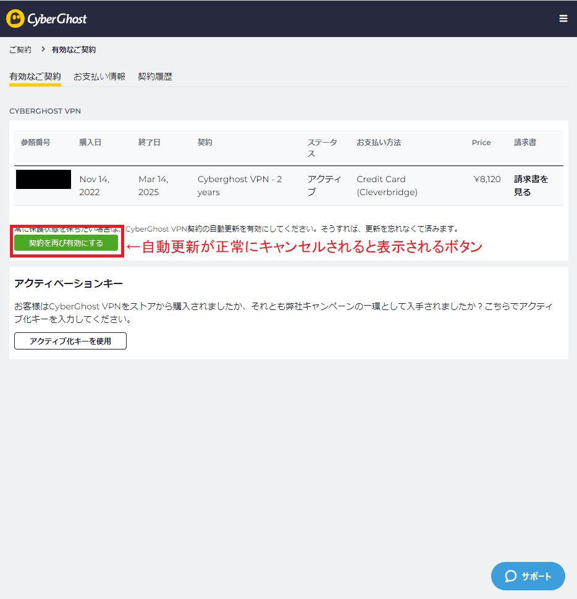Click the 契約を再び有効にする green button
This screenshot has height=599, width=577.
tap(66, 243)
